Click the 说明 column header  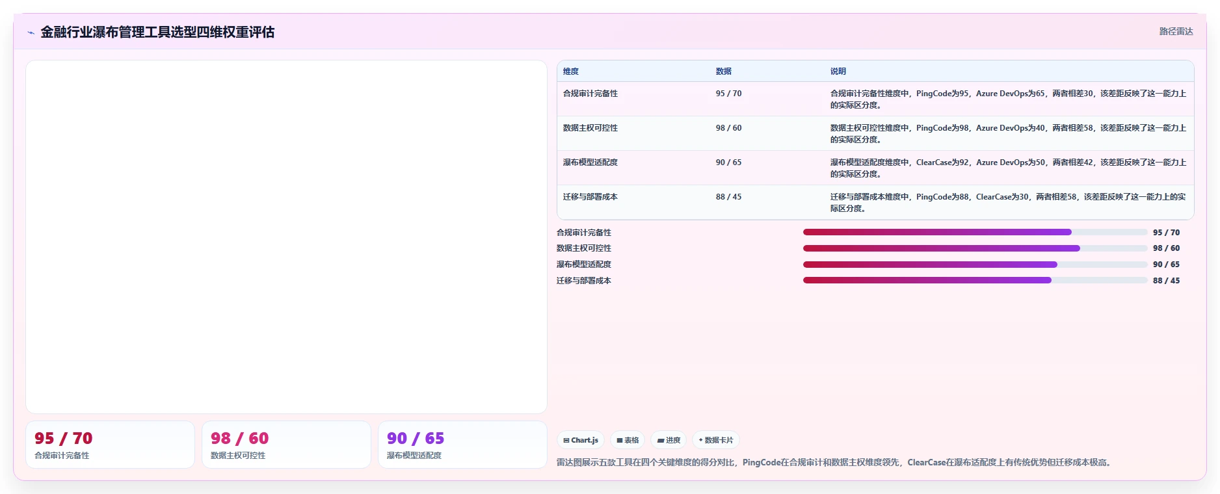tap(838, 71)
